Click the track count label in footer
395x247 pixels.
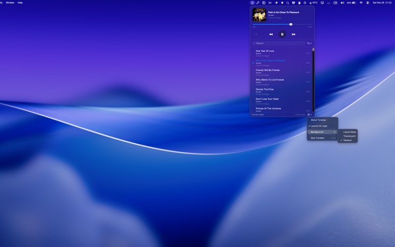pos(300,115)
